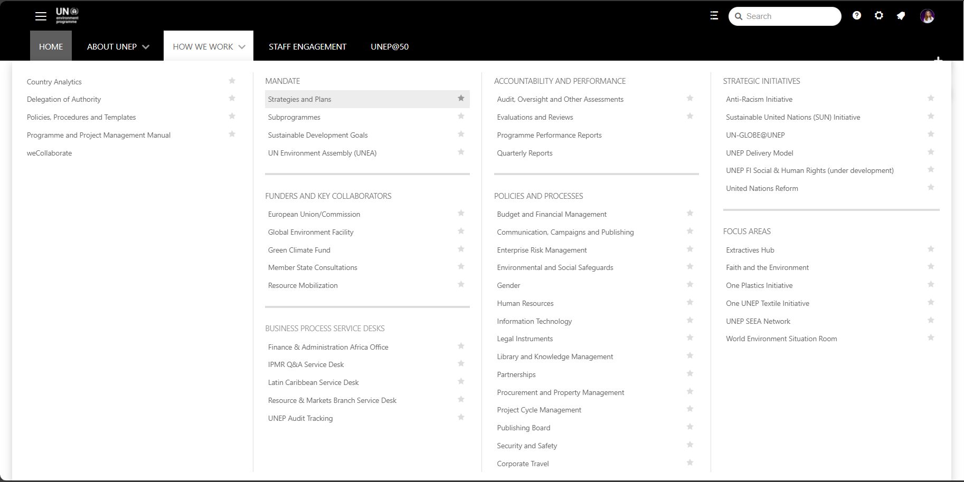
Task: Star United Nations Reform entry
Action: (x=931, y=188)
